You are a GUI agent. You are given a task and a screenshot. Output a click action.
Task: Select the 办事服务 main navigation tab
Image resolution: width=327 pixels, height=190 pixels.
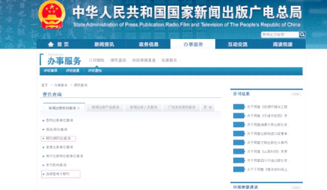[193, 44]
